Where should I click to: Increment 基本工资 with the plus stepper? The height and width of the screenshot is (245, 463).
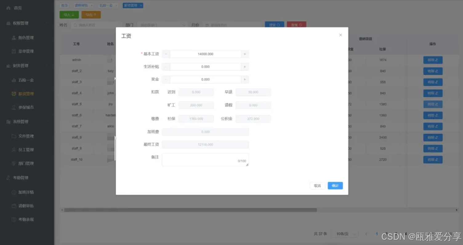pyautogui.click(x=245, y=54)
